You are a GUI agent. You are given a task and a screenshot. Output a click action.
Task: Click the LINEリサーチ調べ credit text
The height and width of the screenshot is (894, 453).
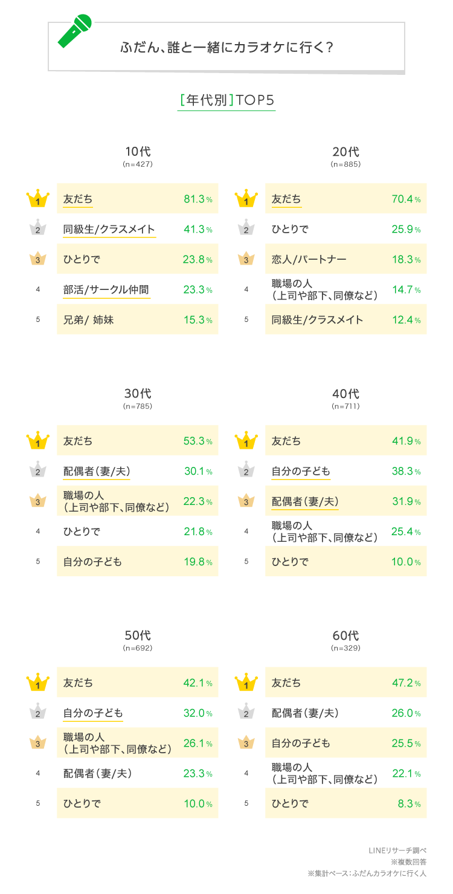click(x=397, y=851)
